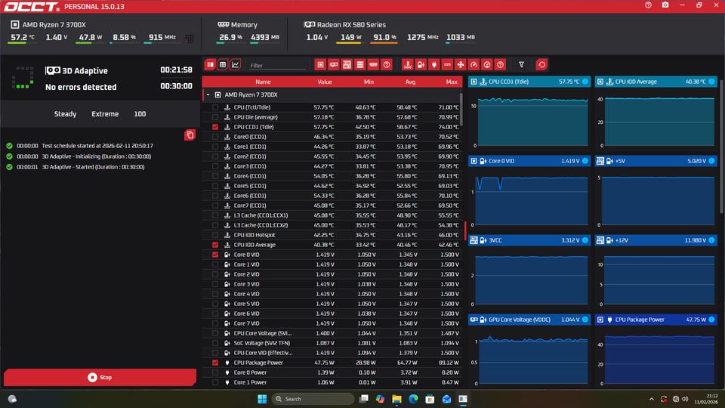Open File Explorer from the taskbar
725x408 pixels.
click(396, 399)
